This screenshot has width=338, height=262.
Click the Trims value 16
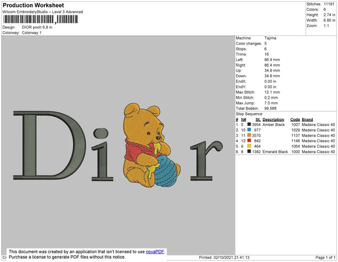[266, 54]
